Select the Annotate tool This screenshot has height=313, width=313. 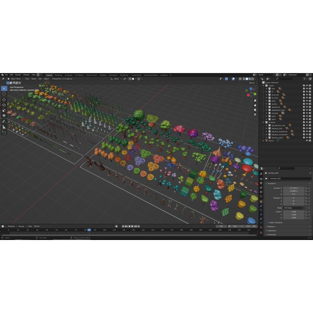click(x=4, y=121)
